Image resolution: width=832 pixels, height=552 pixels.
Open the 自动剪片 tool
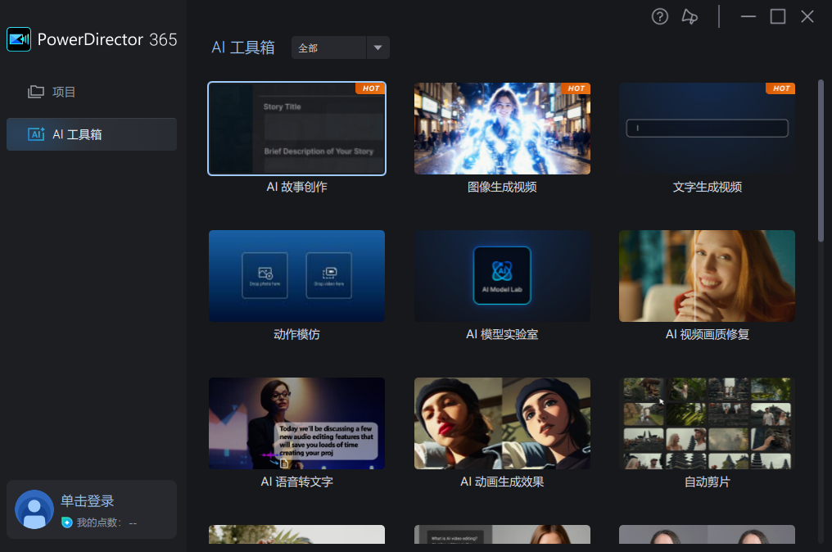707,423
